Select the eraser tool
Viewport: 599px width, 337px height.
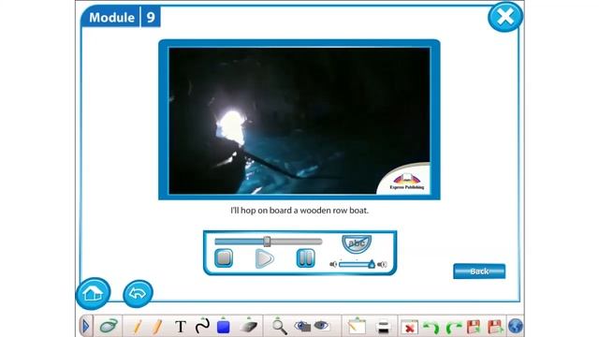249,326
